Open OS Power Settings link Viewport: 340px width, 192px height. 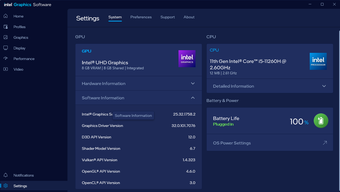232,143
